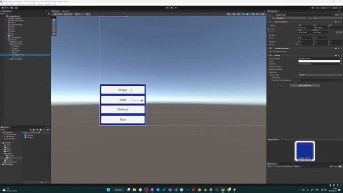The width and height of the screenshot is (343, 193).
Task: Open the Layout dropdown in top toolbar
Action: coord(336,8)
